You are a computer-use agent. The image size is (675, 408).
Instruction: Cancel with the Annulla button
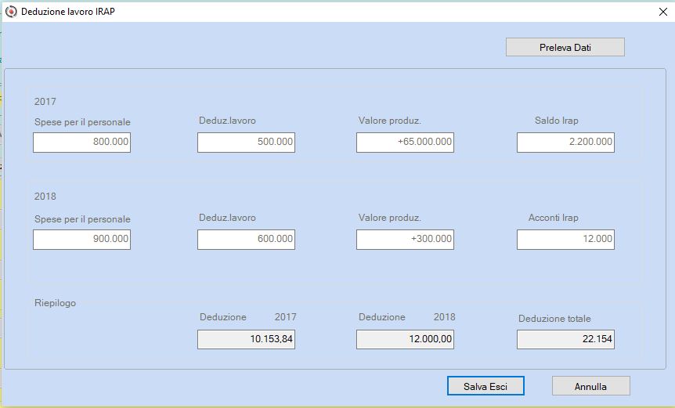pyautogui.click(x=590, y=385)
